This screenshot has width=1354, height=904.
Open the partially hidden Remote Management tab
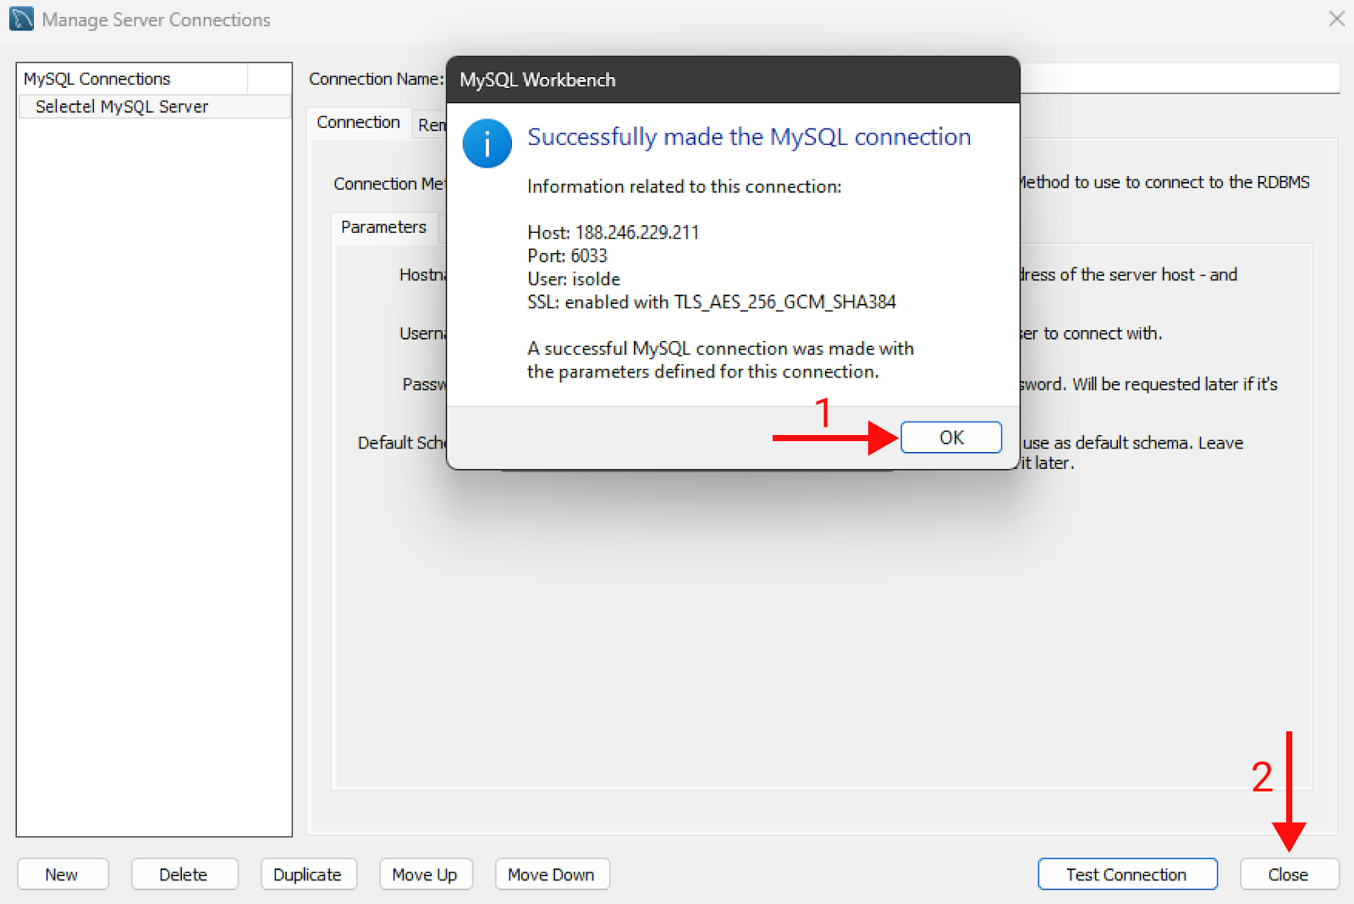tap(431, 125)
